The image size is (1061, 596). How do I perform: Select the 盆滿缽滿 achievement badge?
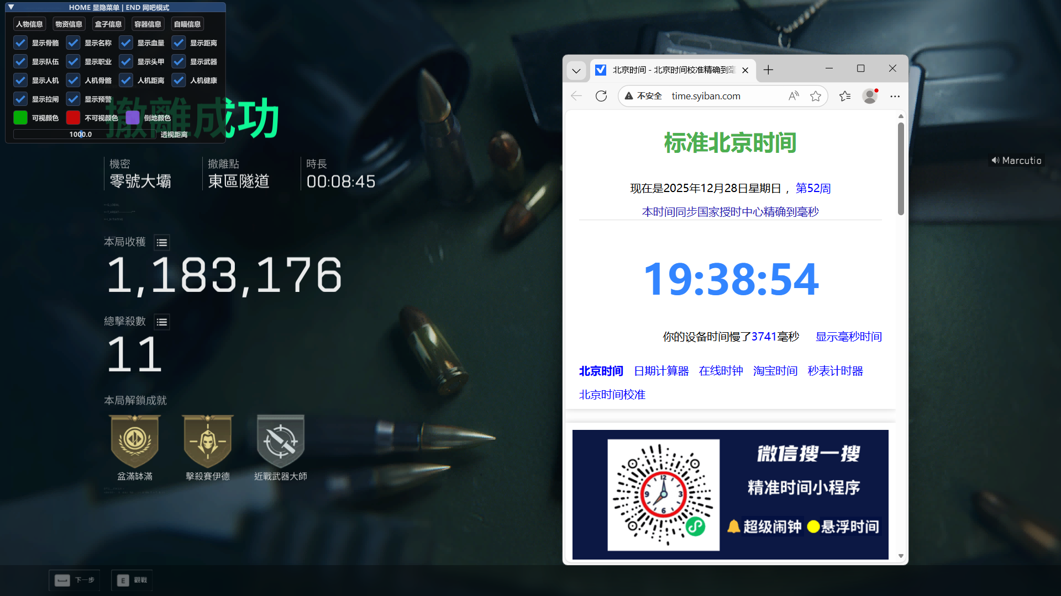[x=134, y=441]
